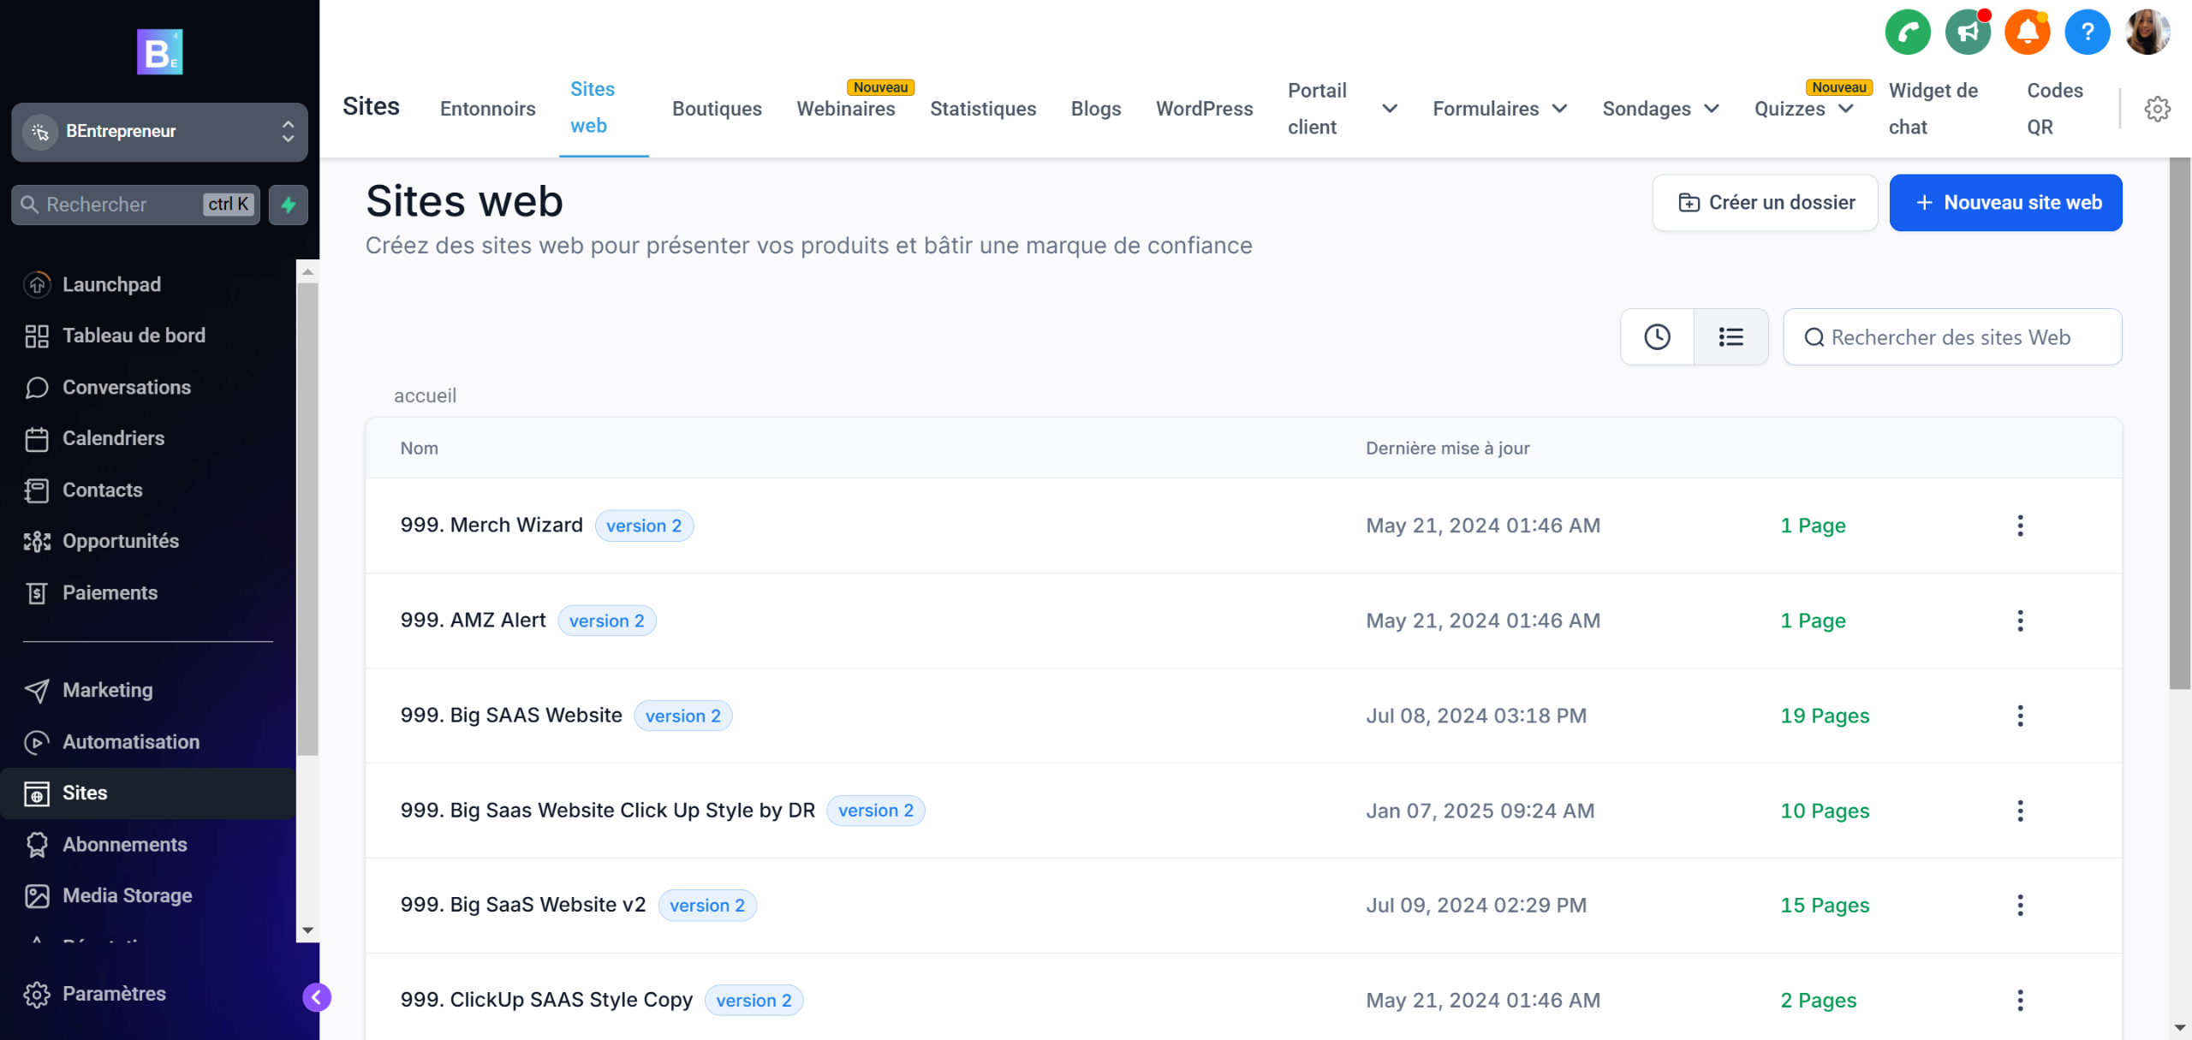Open the orange notifications bell
Viewport: 2192px width, 1040px height.
(2027, 33)
